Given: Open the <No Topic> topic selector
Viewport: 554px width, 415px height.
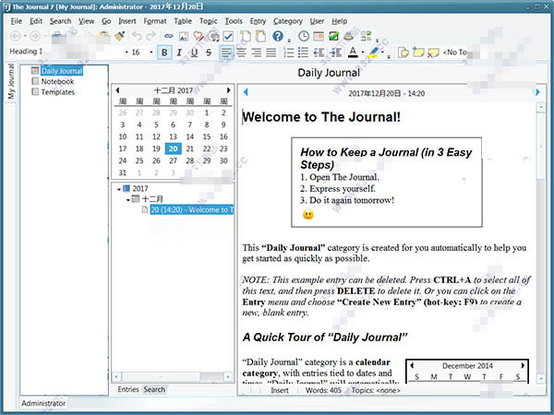Looking at the screenshot, I should coord(455,53).
